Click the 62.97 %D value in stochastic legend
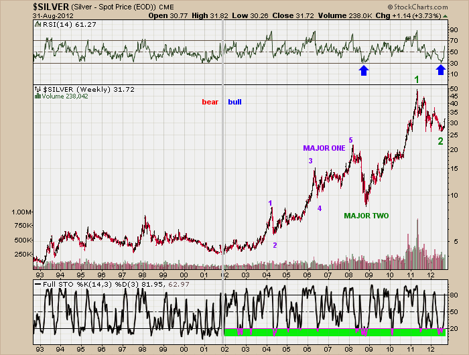The image size is (469, 355). coord(179,284)
